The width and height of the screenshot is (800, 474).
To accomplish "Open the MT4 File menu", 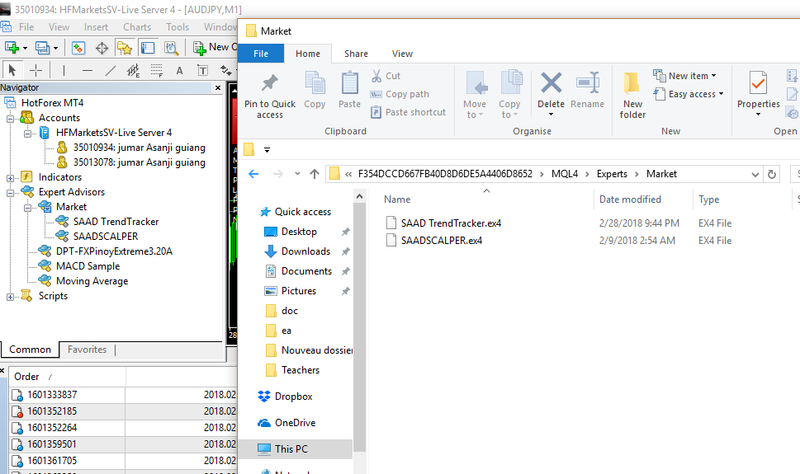I will [26, 27].
